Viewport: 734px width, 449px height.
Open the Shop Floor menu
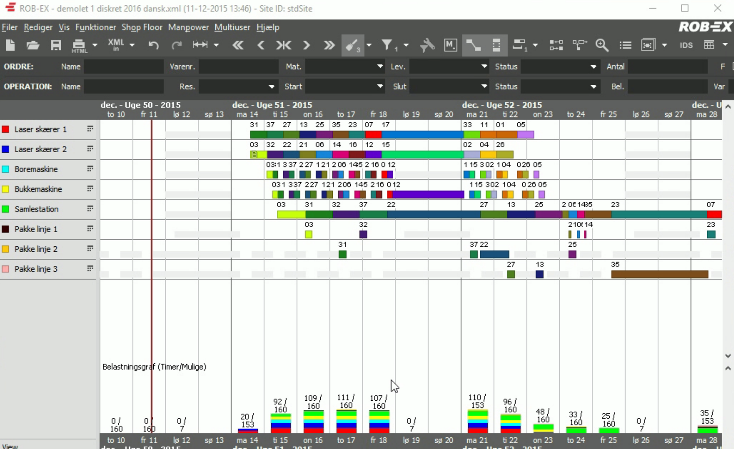142,27
